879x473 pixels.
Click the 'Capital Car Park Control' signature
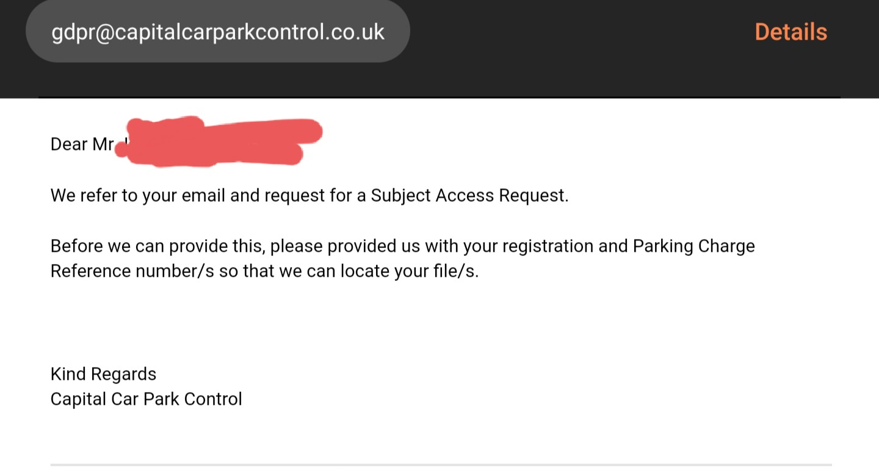tap(146, 399)
